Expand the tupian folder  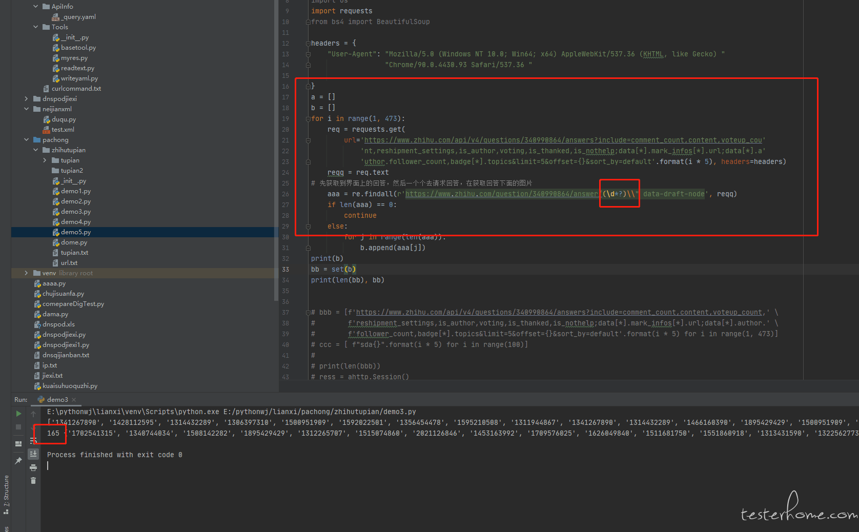45,160
